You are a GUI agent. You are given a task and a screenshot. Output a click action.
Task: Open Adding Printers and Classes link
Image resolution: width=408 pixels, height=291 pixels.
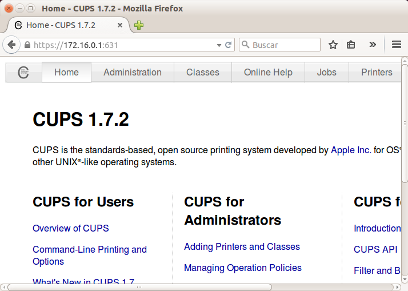point(242,246)
